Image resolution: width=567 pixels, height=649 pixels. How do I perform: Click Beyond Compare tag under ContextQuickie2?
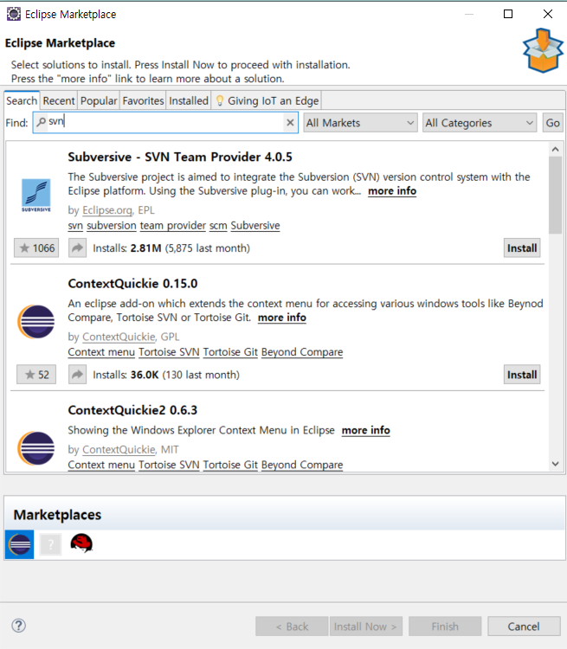tap(302, 465)
